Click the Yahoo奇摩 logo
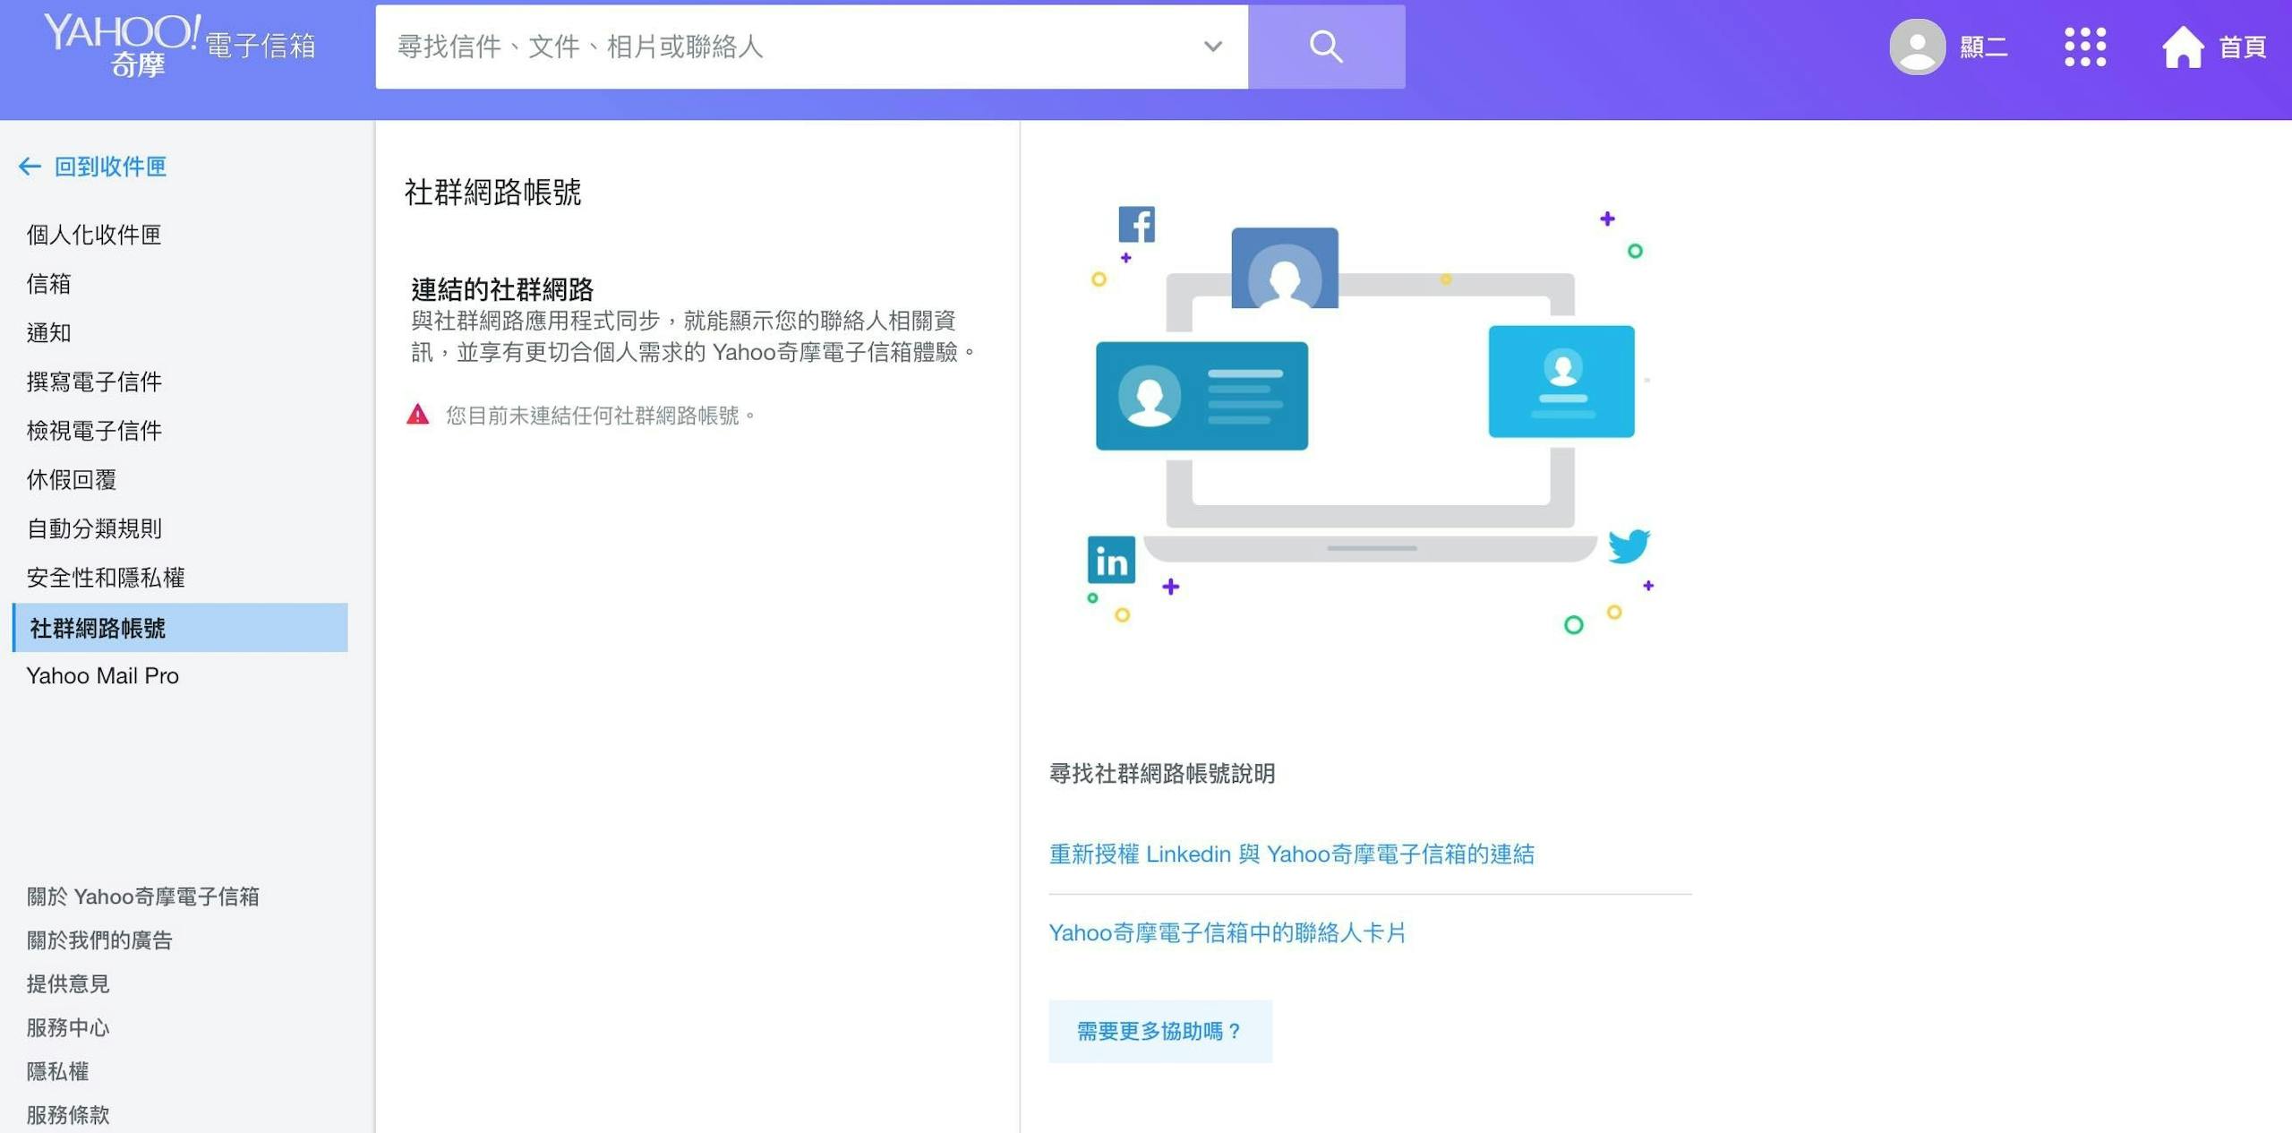Viewport: 2292px width, 1133px height. pos(123,43)
